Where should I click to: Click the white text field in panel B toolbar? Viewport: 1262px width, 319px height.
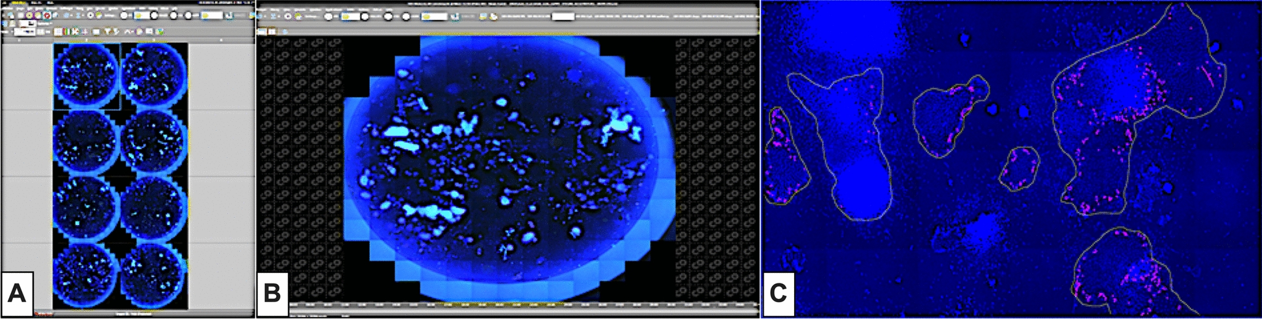point(563,16)
